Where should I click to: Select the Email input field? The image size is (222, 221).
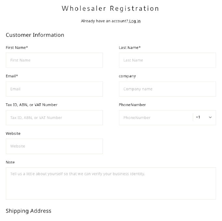tap(54, 89)
